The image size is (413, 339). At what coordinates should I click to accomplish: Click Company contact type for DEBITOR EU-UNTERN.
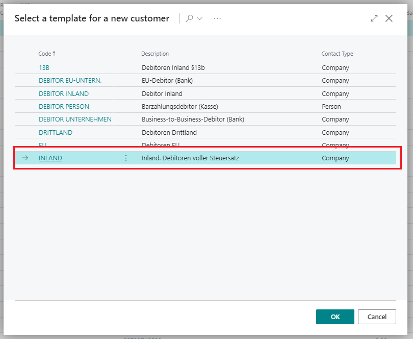335,81
